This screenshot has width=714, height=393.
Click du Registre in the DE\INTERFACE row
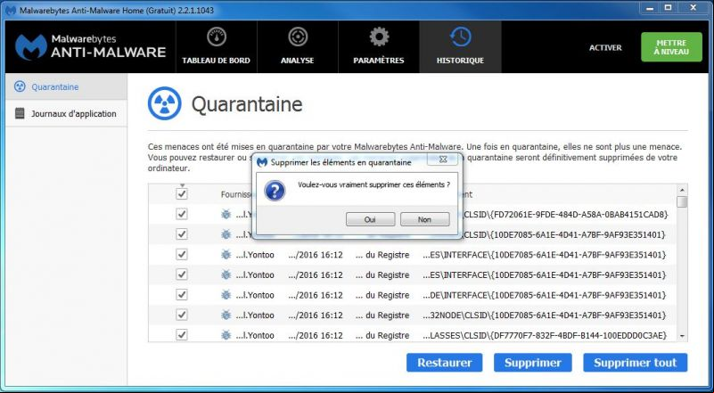pos(382,295)
